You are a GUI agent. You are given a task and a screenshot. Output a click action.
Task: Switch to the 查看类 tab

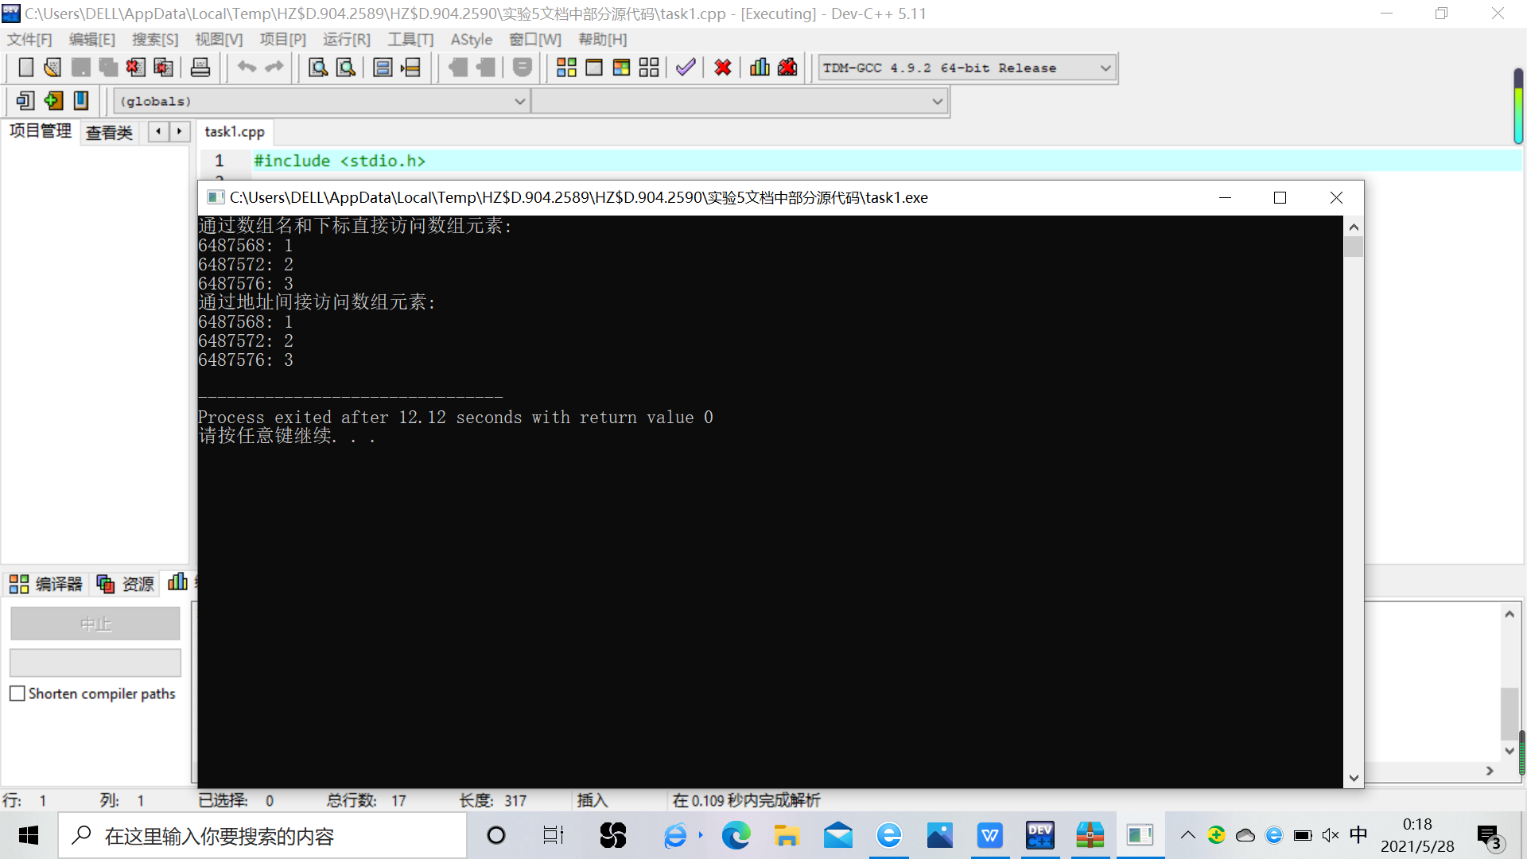[109, 133]
